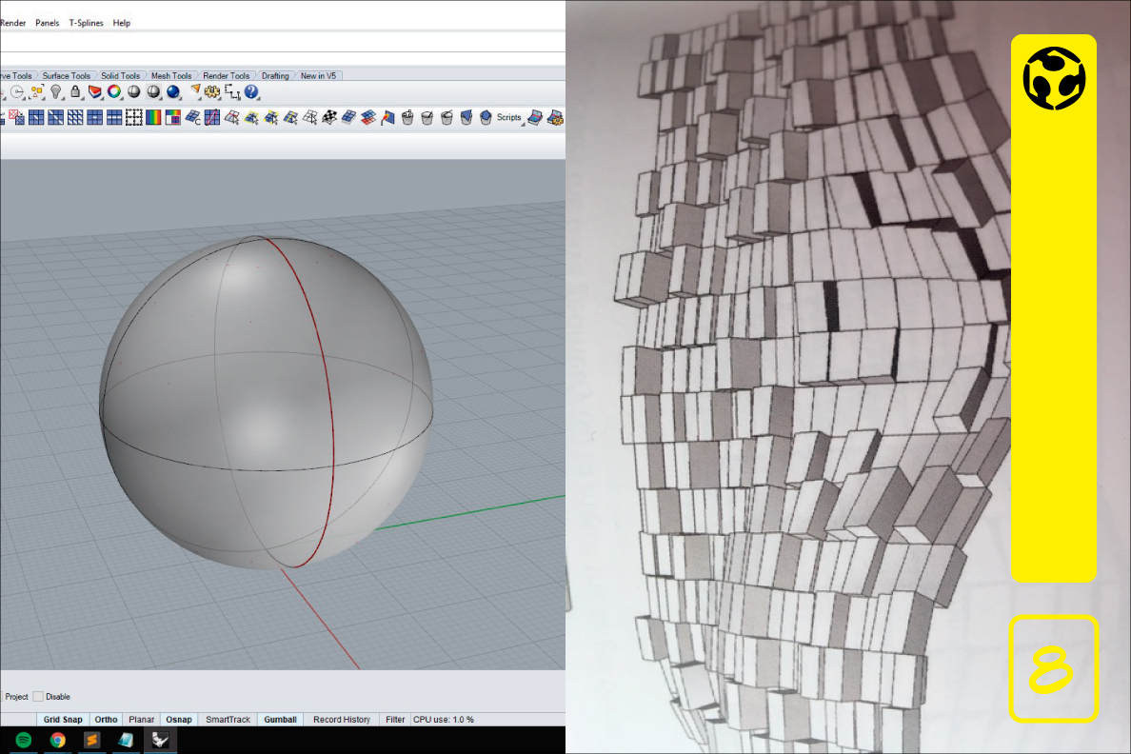Click the padlock lock-objects icon
The height and width of the screenshot is (754, 1131).
75,92
